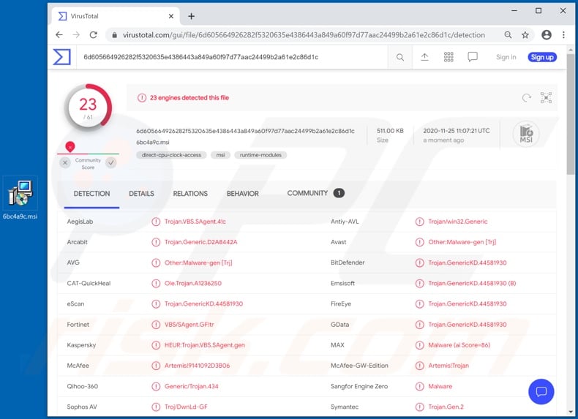Click the McAfee-GW-Edition vendor name

pos(359,366)
